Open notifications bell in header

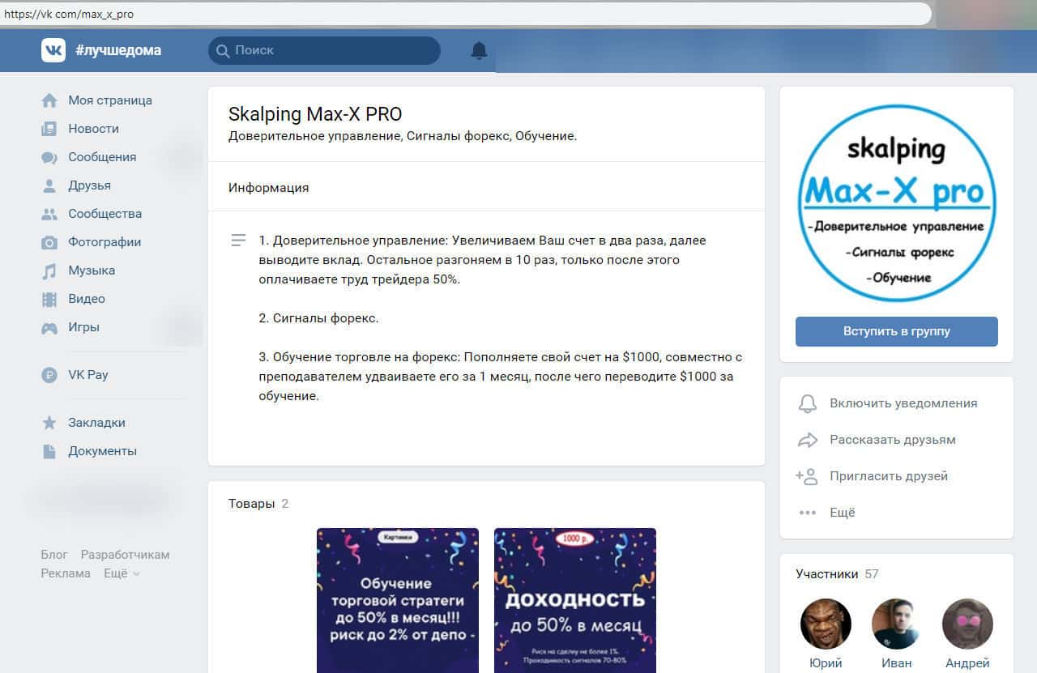pos(479,50)
